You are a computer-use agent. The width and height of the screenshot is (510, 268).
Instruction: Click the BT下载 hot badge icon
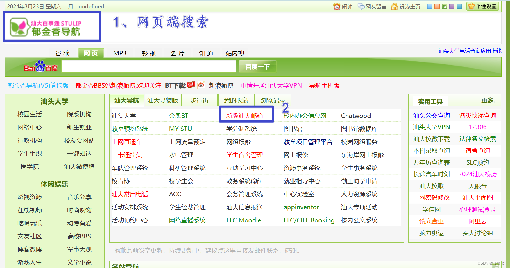coord(191,84)
